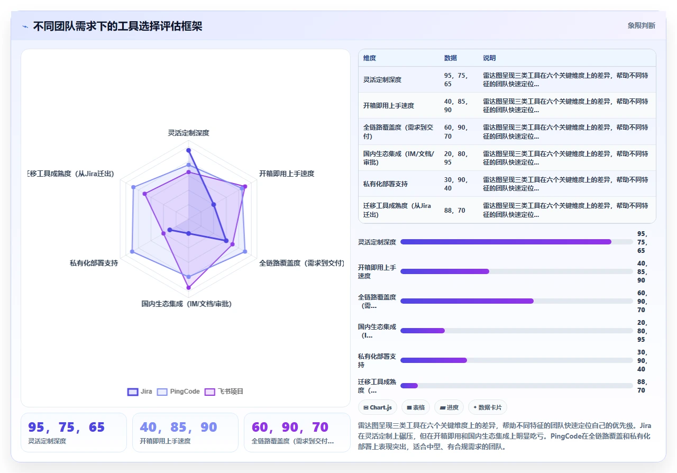Select the 国内生态集成（IM/文档/审批）cell in the table
The height and width of the screenshot is (473, 677).
pyautogui.click(x=399, y=158)
